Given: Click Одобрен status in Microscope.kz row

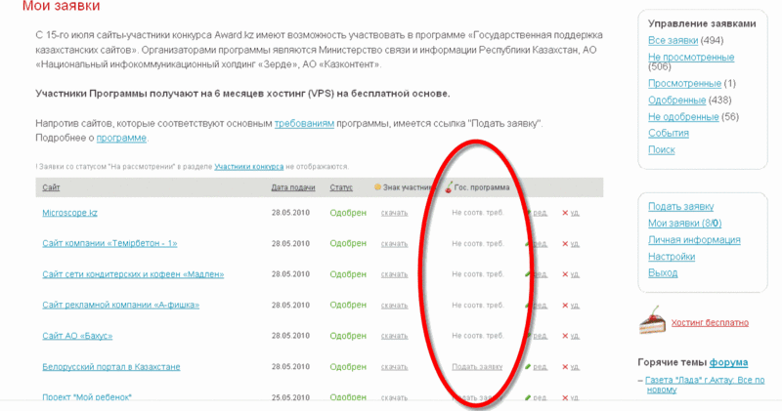Looking at the screenshot, I should 348,213.
